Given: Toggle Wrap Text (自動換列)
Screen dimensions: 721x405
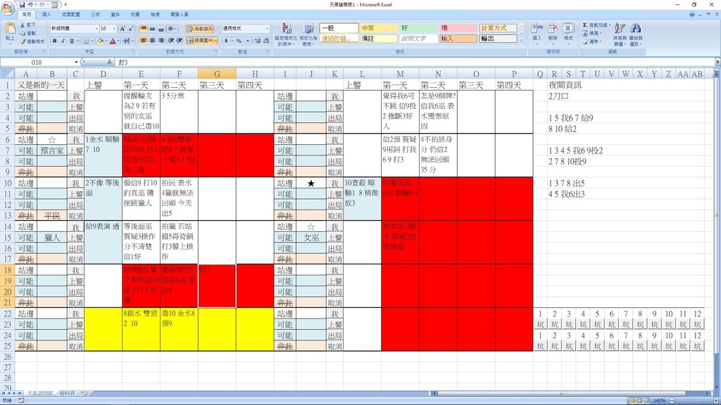Looking at the screenshot, I should pos(200,29).
